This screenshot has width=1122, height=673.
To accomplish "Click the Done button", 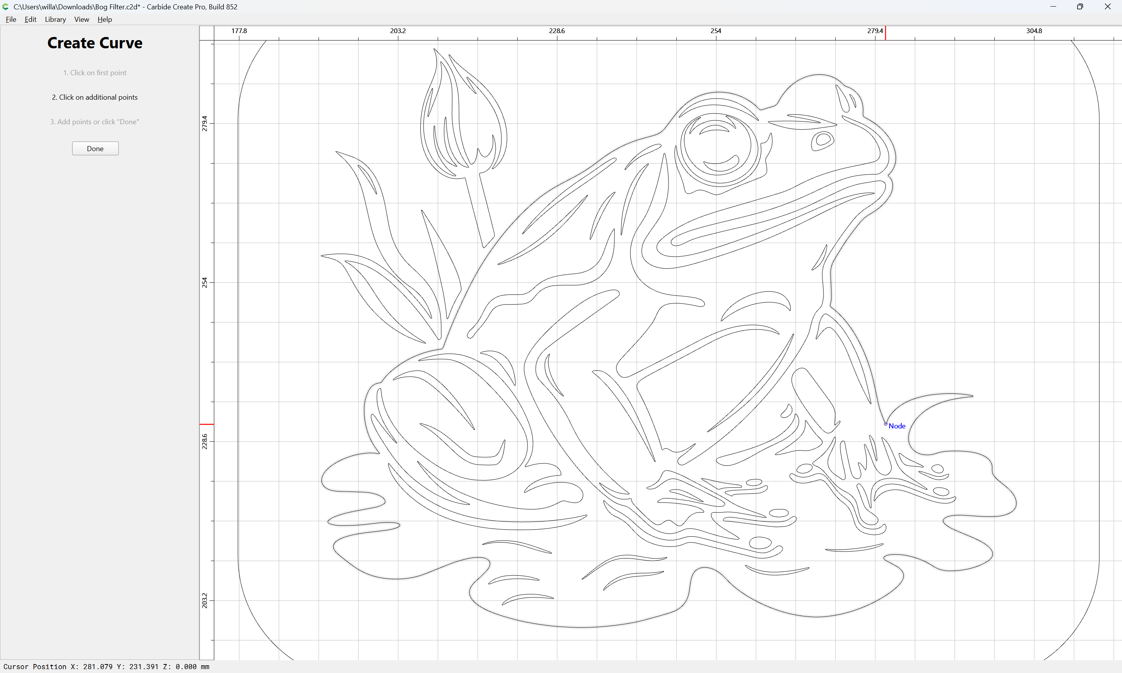I will [95, 148].
